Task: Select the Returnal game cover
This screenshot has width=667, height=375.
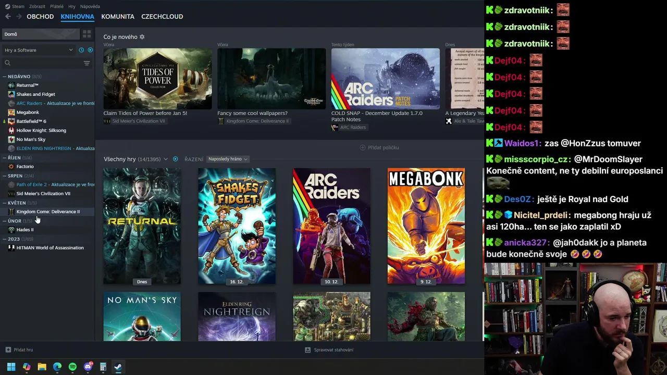Action: pyautogui.click(x=142, y=226)
